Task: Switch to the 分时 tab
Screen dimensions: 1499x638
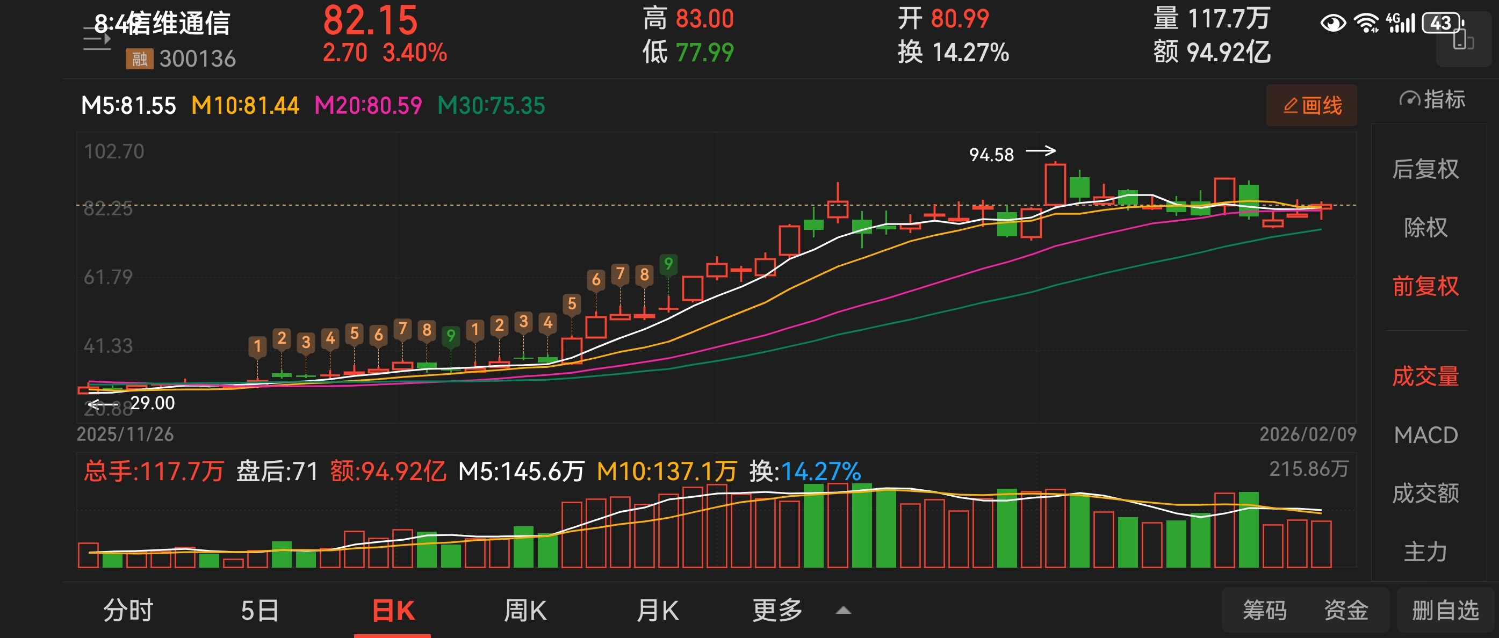Action: pos(128,611)
